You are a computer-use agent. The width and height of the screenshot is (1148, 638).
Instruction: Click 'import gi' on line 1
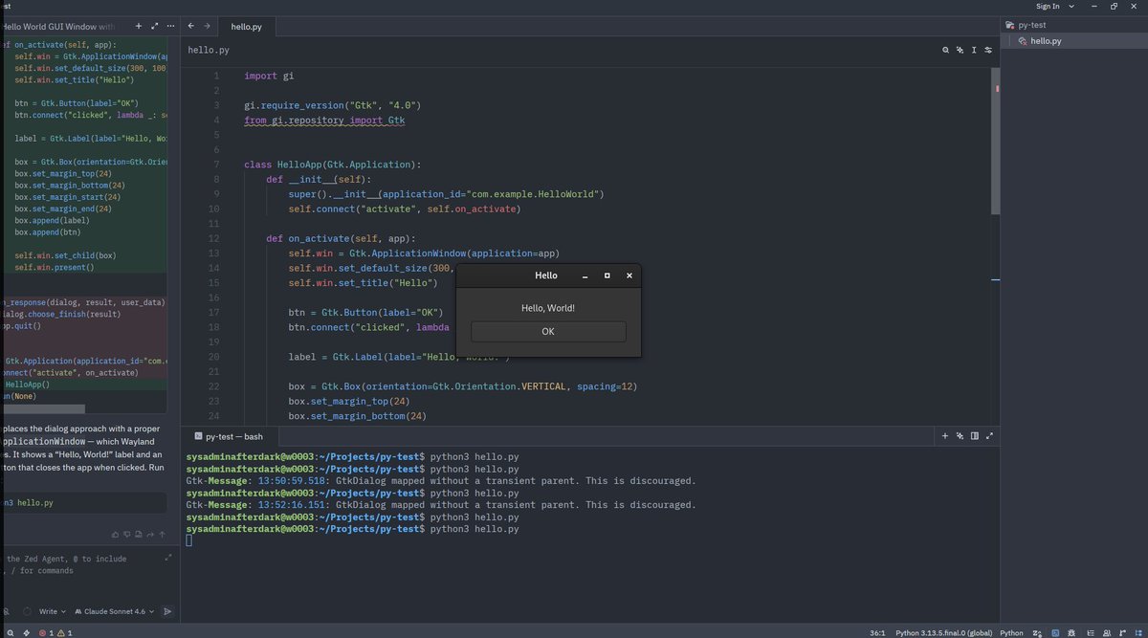point(269,76)
